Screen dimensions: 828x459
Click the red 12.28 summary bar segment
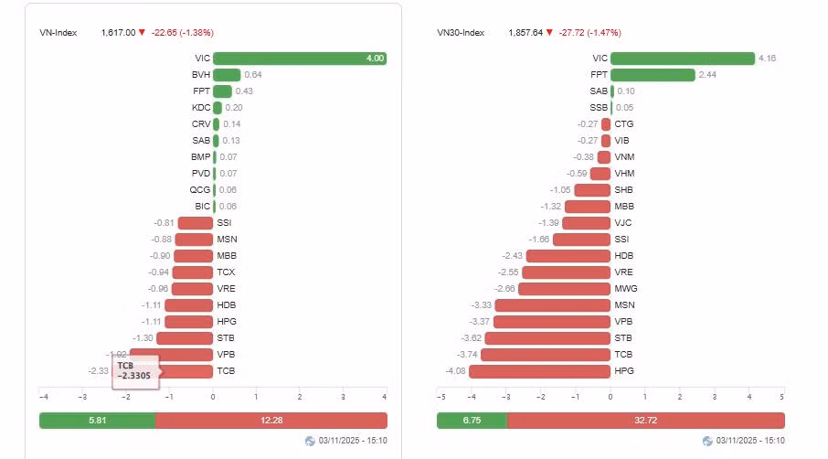pyautogui.click(x=271, y=421)
